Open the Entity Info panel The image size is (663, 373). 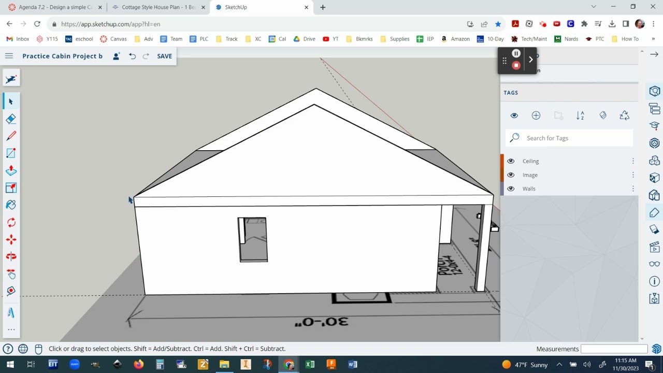click(655, 91)
